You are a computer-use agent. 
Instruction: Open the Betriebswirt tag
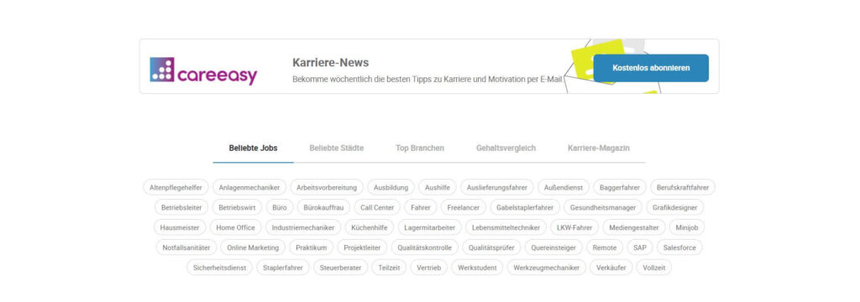coord(238,208)
